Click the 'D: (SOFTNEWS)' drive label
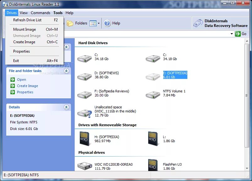This screenshot has width=252, height=181. (107, 73)
